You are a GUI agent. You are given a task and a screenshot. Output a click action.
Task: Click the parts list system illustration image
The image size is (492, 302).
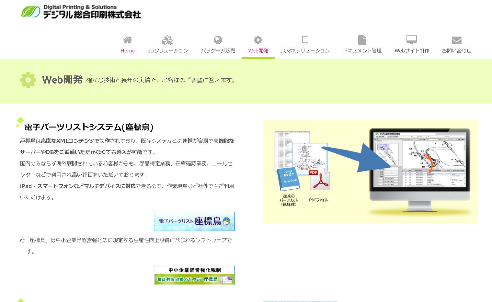[x=370, y=171]
